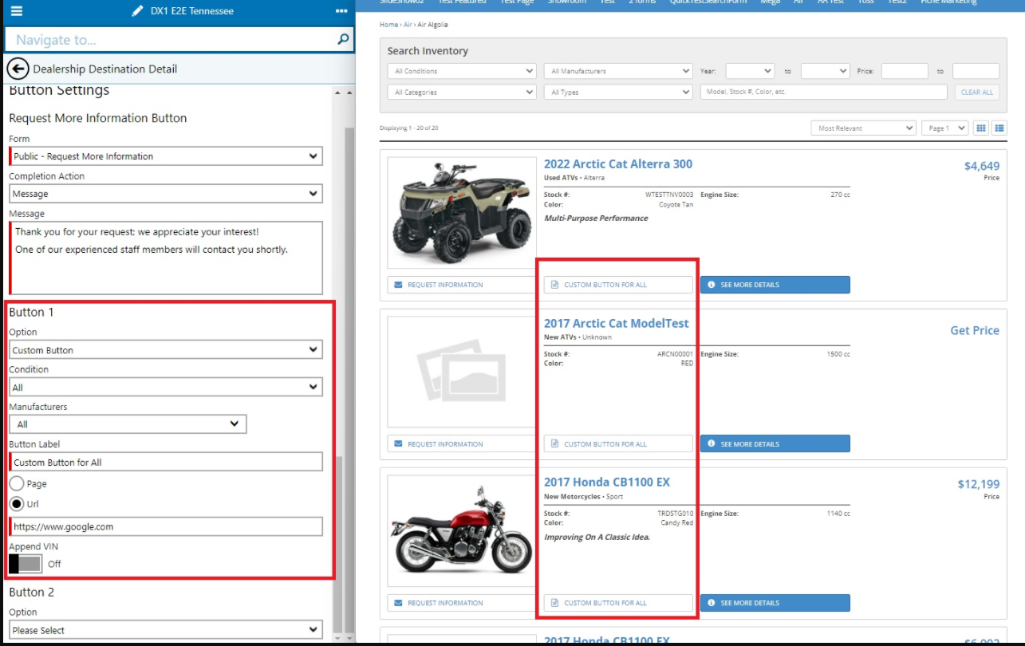The height and width of the screenshot is (646, 1025).
Task: Select the Url radio button
Action: point(17,504)
